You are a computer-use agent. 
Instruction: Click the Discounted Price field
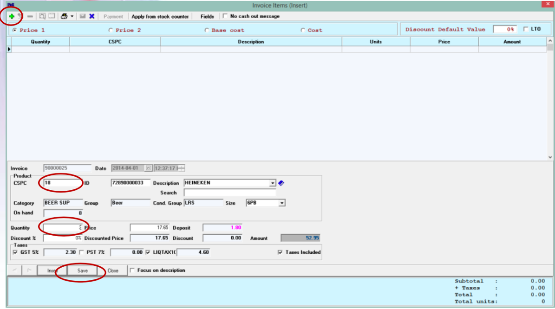150,238
